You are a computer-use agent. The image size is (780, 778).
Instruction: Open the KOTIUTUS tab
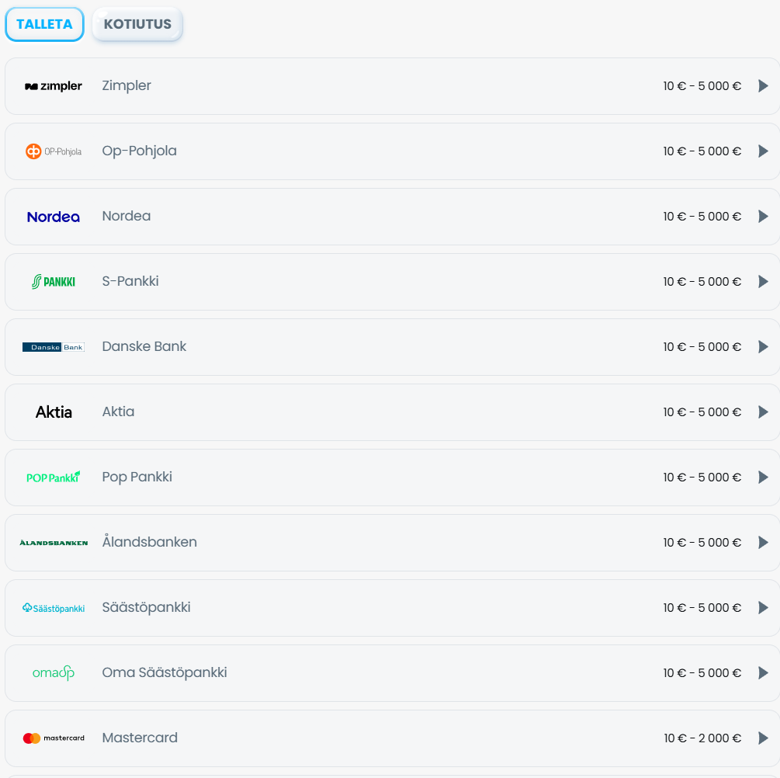point(137,24)
